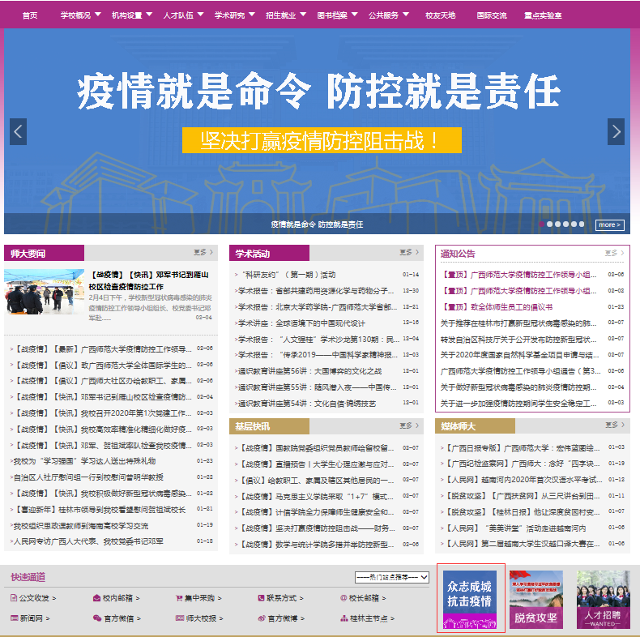
Task: Select the last carousel indicator dot
Action: tap(581, 224)
